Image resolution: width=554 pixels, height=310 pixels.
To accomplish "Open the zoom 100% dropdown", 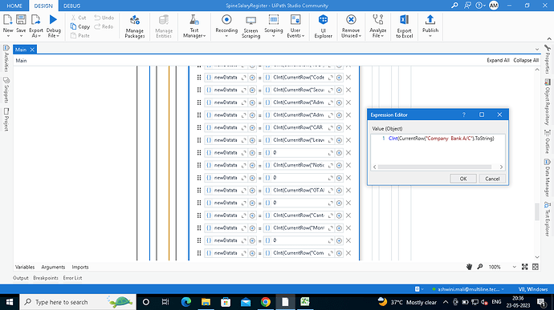I will 514,267.
